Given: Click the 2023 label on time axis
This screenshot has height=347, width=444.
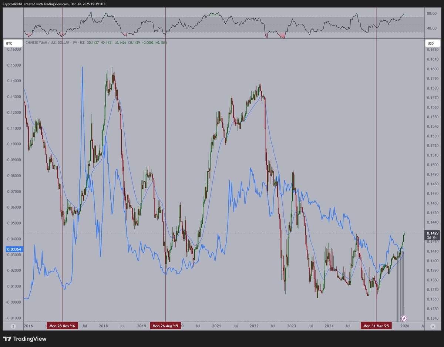Looking at the screenshot, I should tap(292, 326).
